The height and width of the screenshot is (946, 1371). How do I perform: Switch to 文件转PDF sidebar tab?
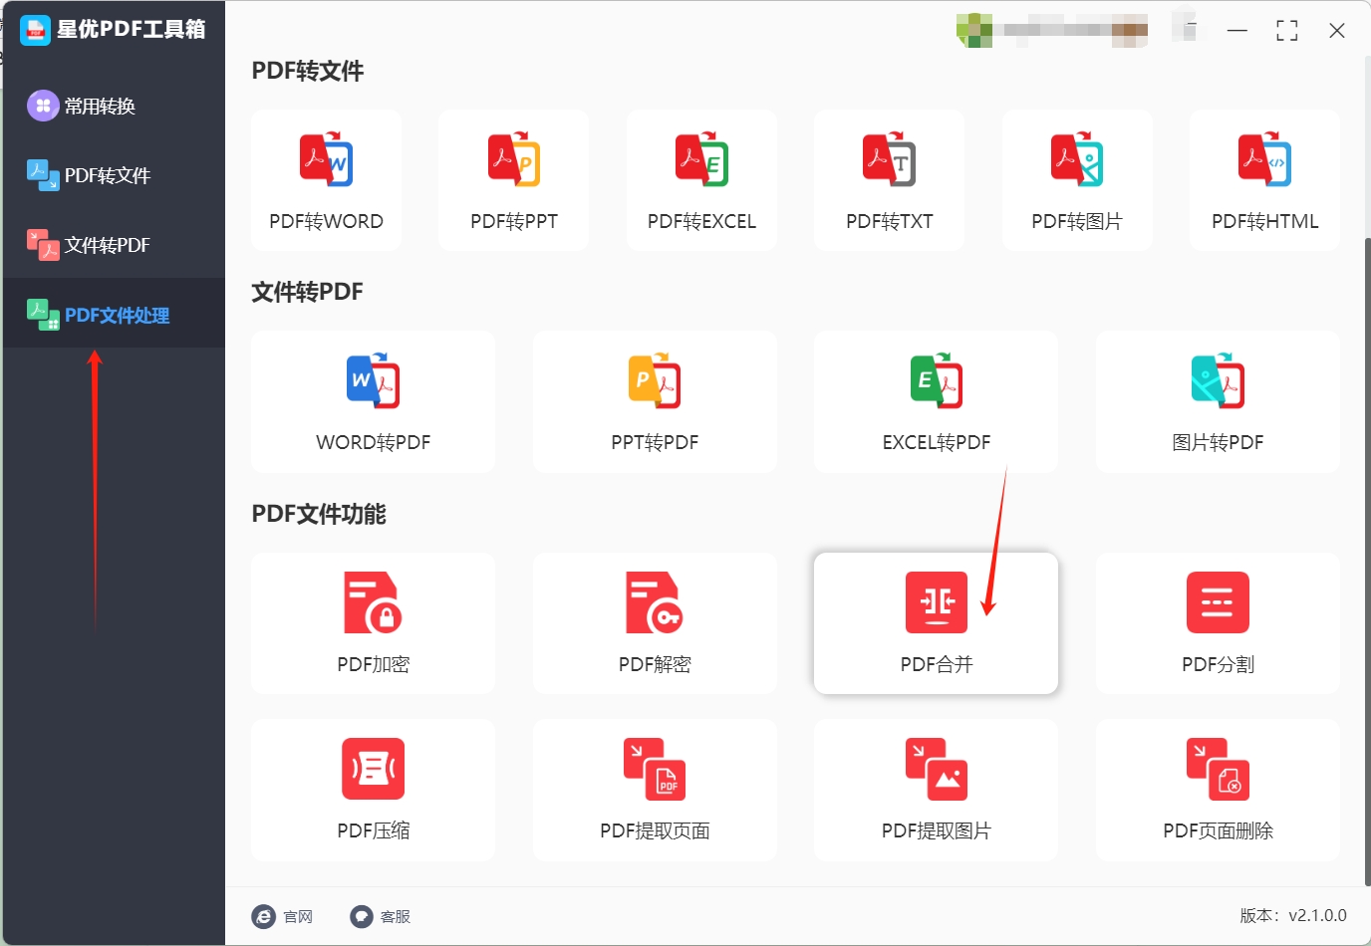[114, 245]
